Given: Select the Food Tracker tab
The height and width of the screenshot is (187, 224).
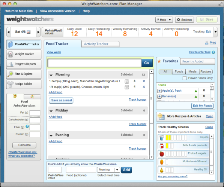Looking at the screenshot, I should [63, 44].
